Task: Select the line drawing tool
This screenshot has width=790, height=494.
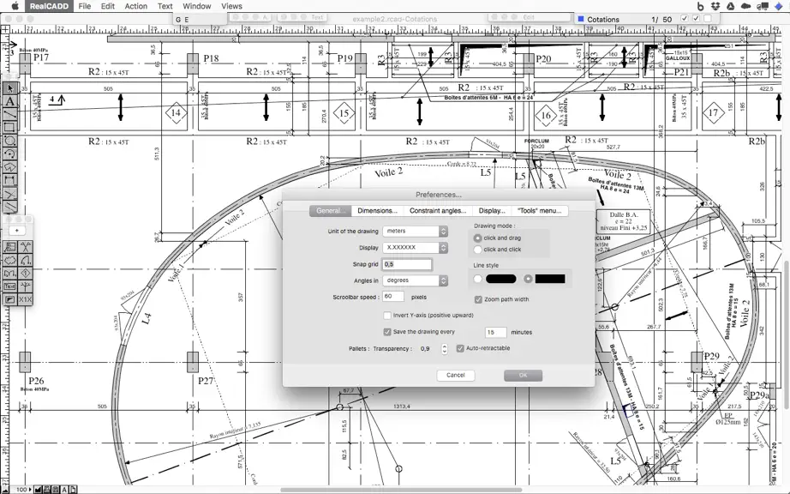Action: 9,114
